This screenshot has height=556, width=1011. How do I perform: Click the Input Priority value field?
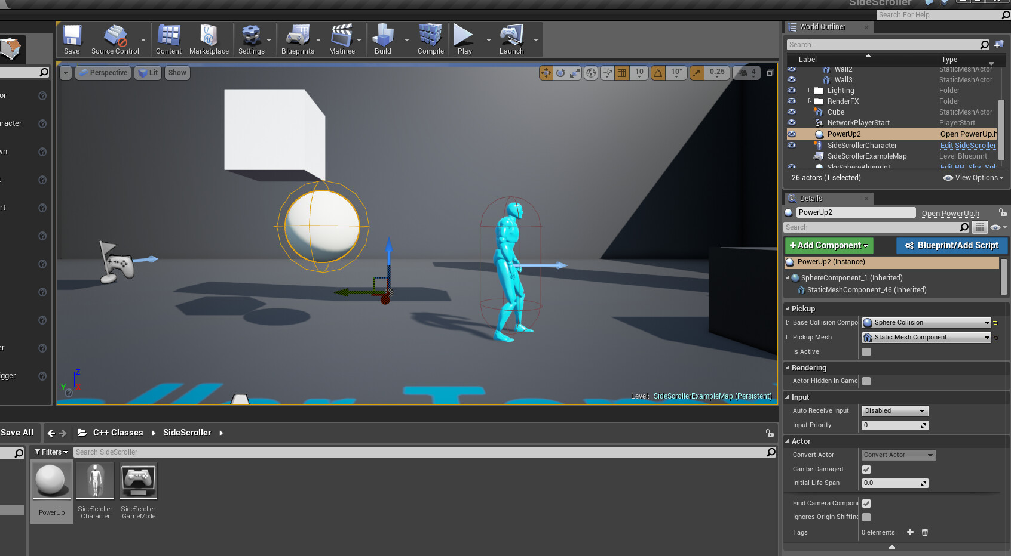pyautogui.click(x=894, y=425)
